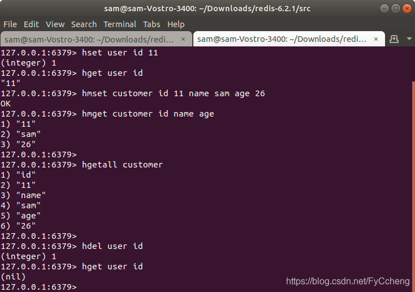Minimize the terminal window

384,8
